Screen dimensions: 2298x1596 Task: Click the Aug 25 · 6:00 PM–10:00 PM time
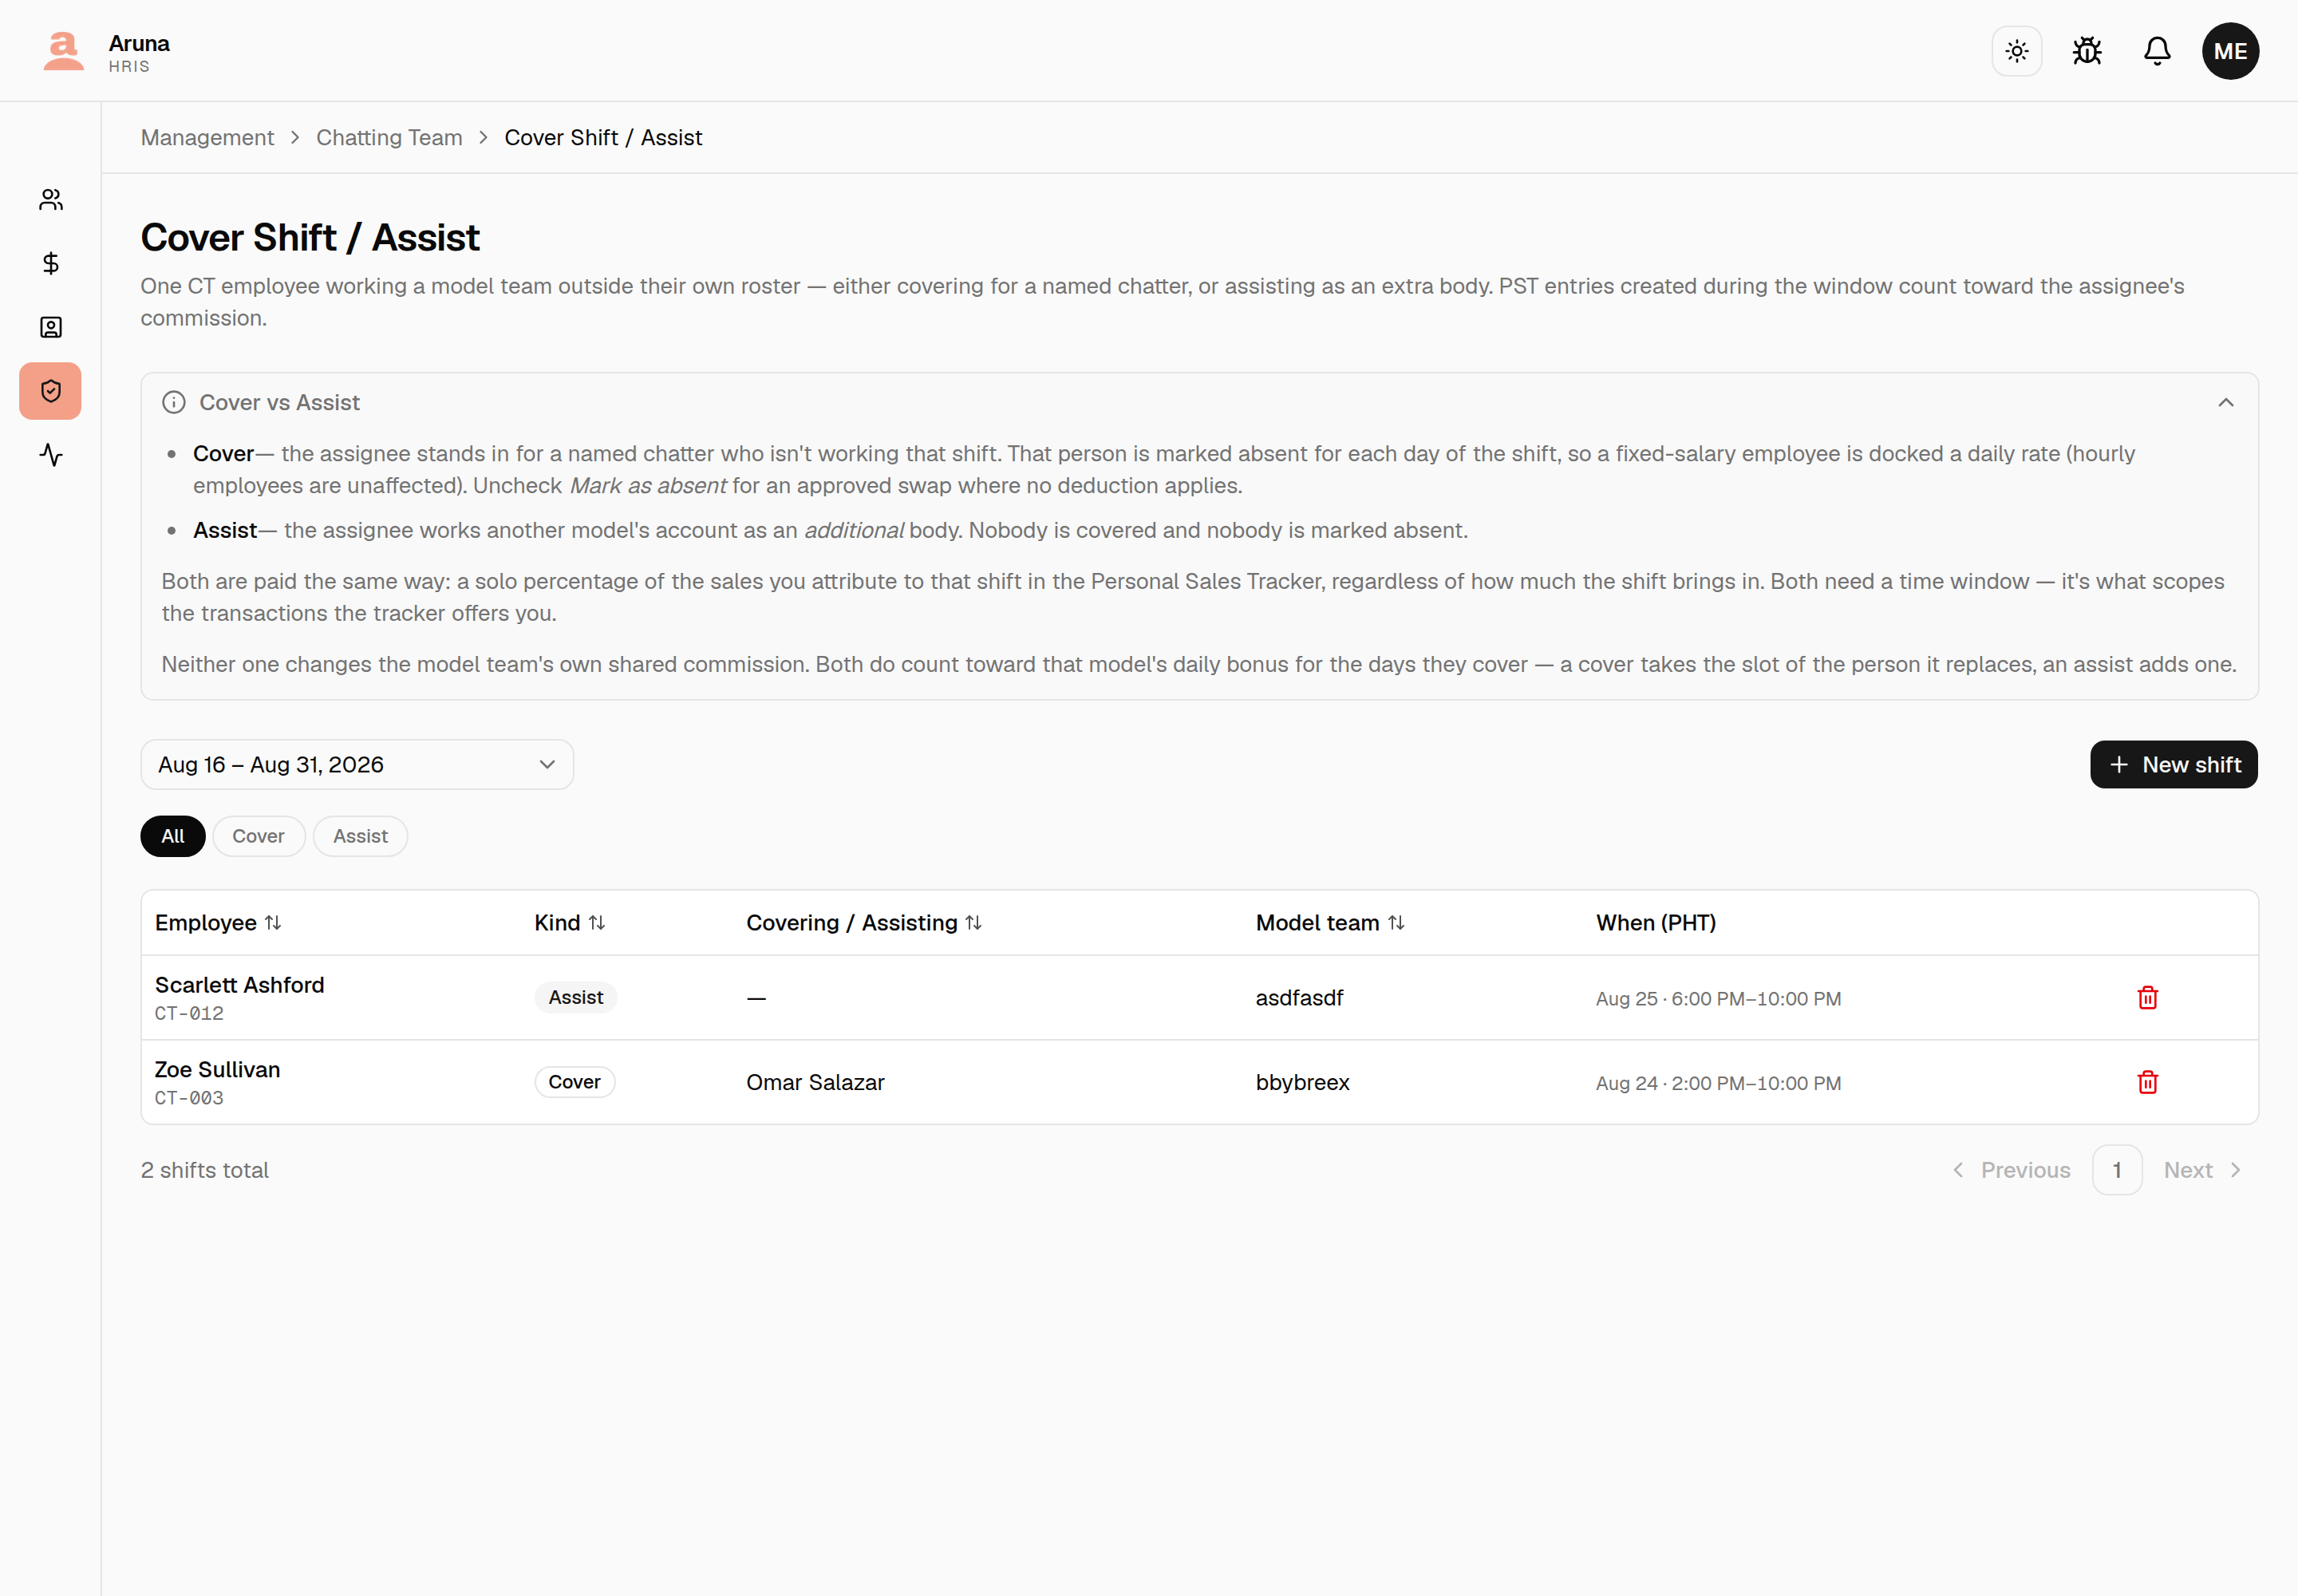pyautogui.click(x=1718, y=999)
